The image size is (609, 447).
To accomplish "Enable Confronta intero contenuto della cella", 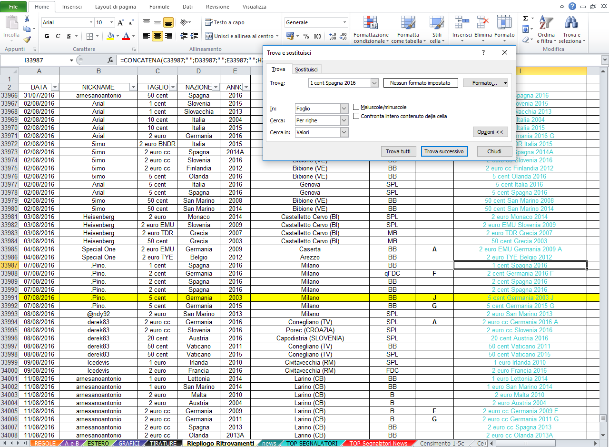I will click(x=356, y=116).
